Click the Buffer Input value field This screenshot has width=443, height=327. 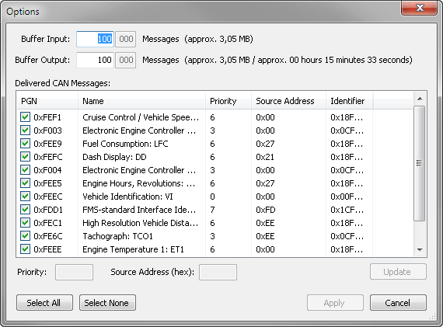(x=96, y=39)
